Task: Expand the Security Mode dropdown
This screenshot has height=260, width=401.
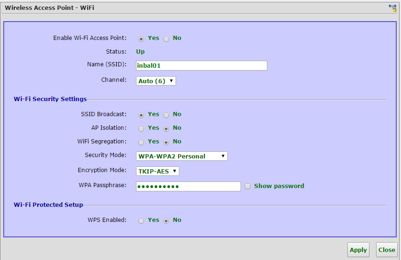Action: [182, 156]
